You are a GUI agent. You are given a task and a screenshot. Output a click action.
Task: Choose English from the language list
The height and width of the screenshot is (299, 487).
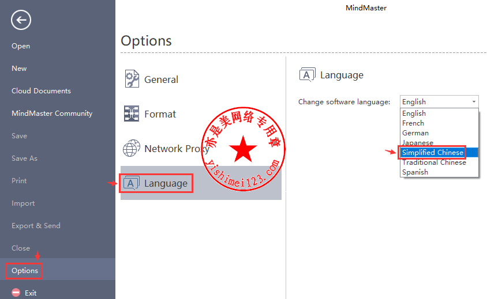coord(439,113)
